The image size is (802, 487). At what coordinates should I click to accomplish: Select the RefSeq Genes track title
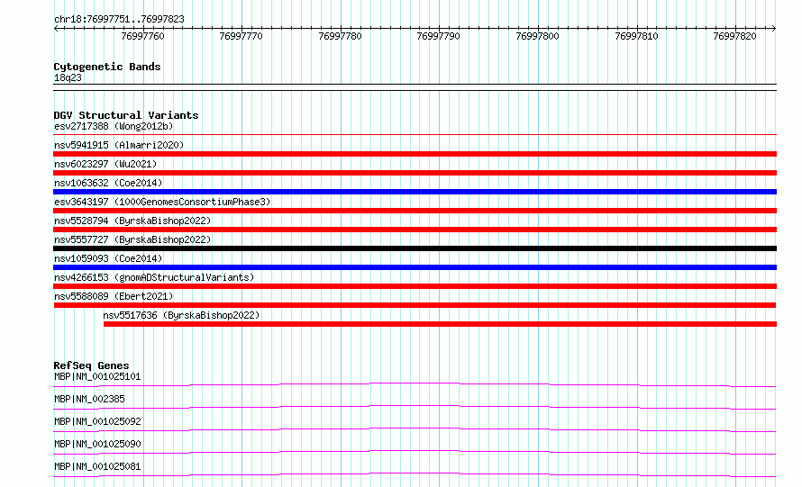coord(91,365)
